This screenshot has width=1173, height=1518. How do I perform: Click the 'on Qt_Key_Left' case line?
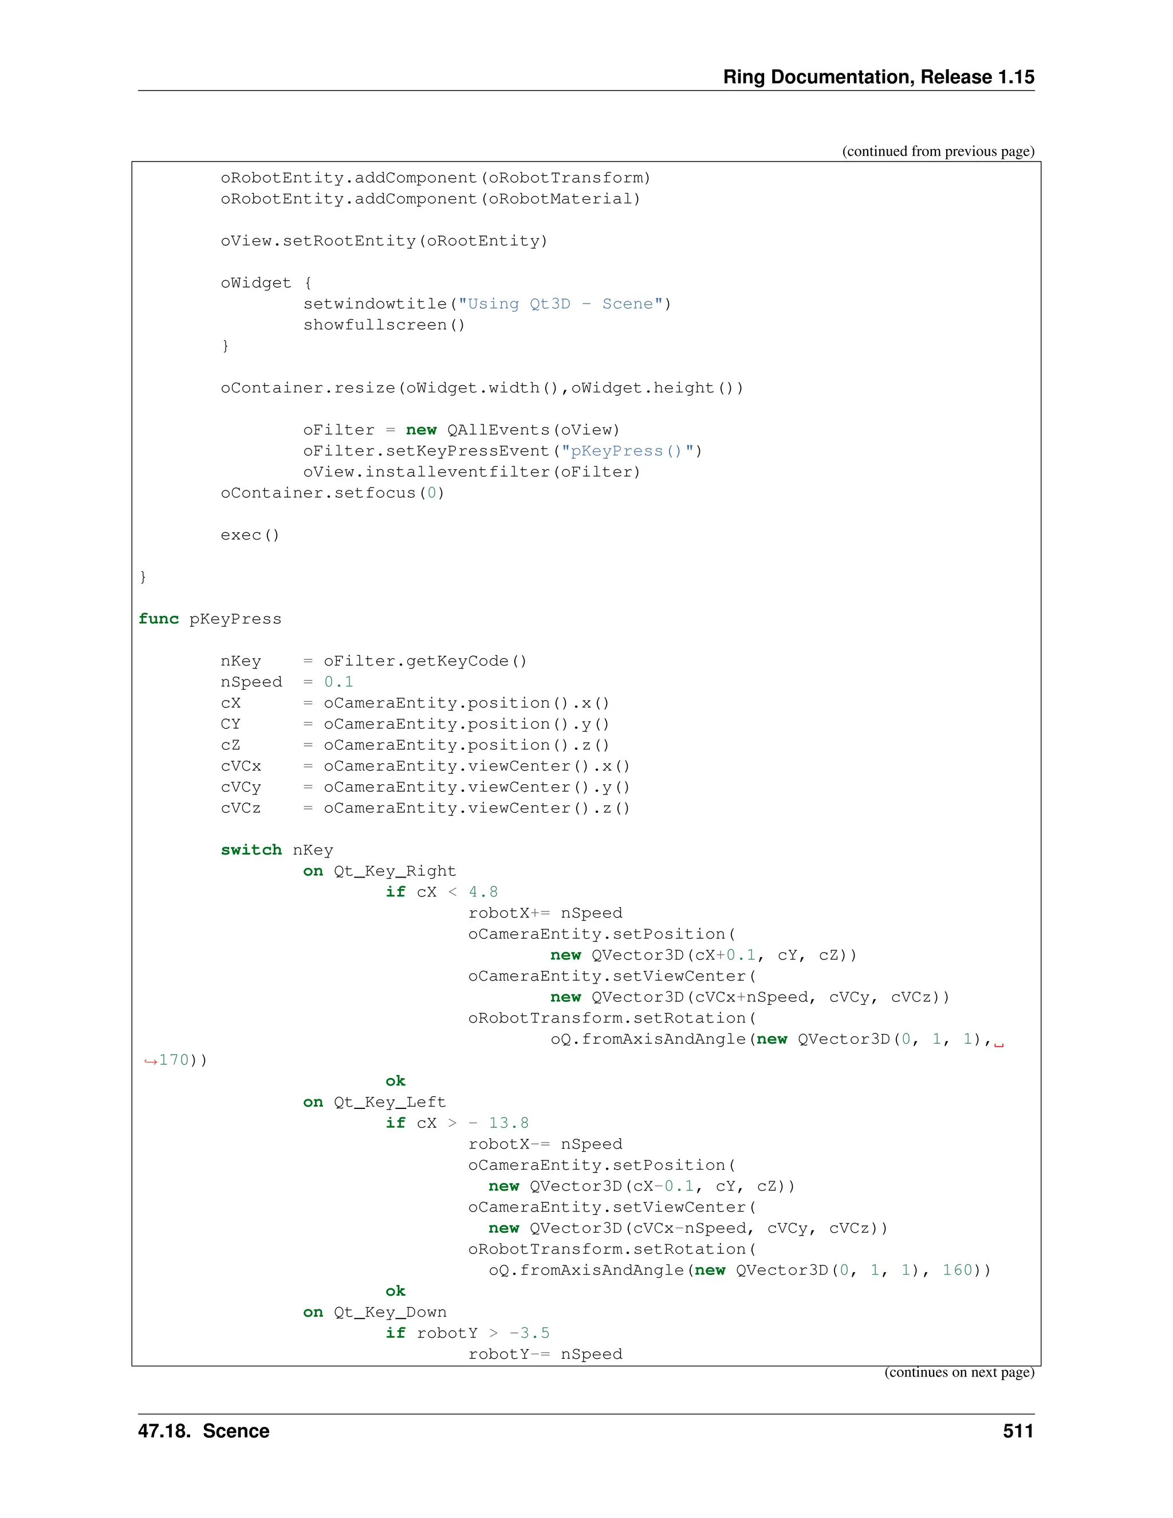pyautogui.click(x=374, y=1102)
